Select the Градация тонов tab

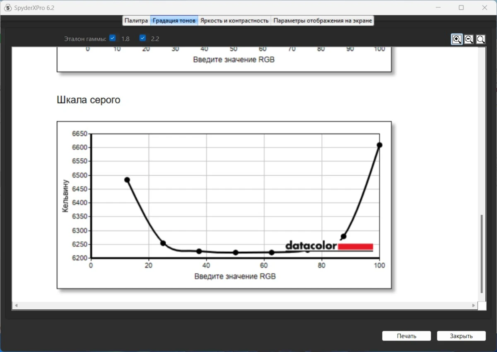click(174, 21)
